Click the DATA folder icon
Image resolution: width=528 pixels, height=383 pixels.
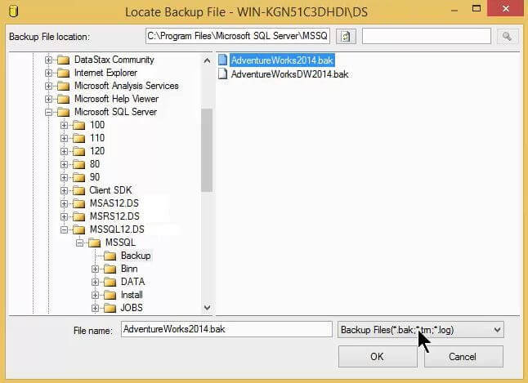110,282
